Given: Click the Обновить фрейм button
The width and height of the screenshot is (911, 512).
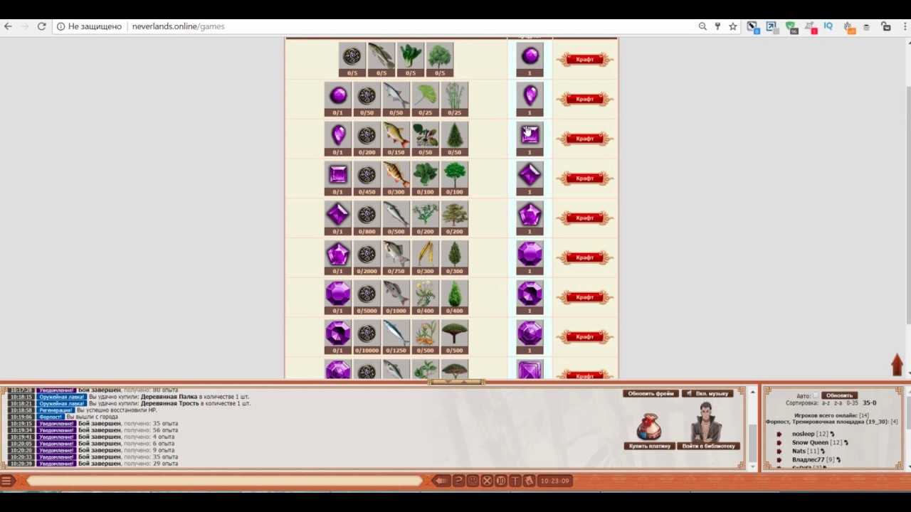Looking at the screenshot, I should click(x=651, y=393).
